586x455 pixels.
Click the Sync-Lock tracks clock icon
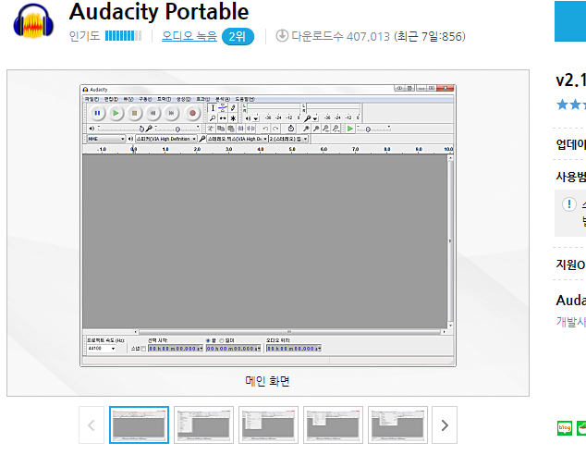(x=291, y=129)
